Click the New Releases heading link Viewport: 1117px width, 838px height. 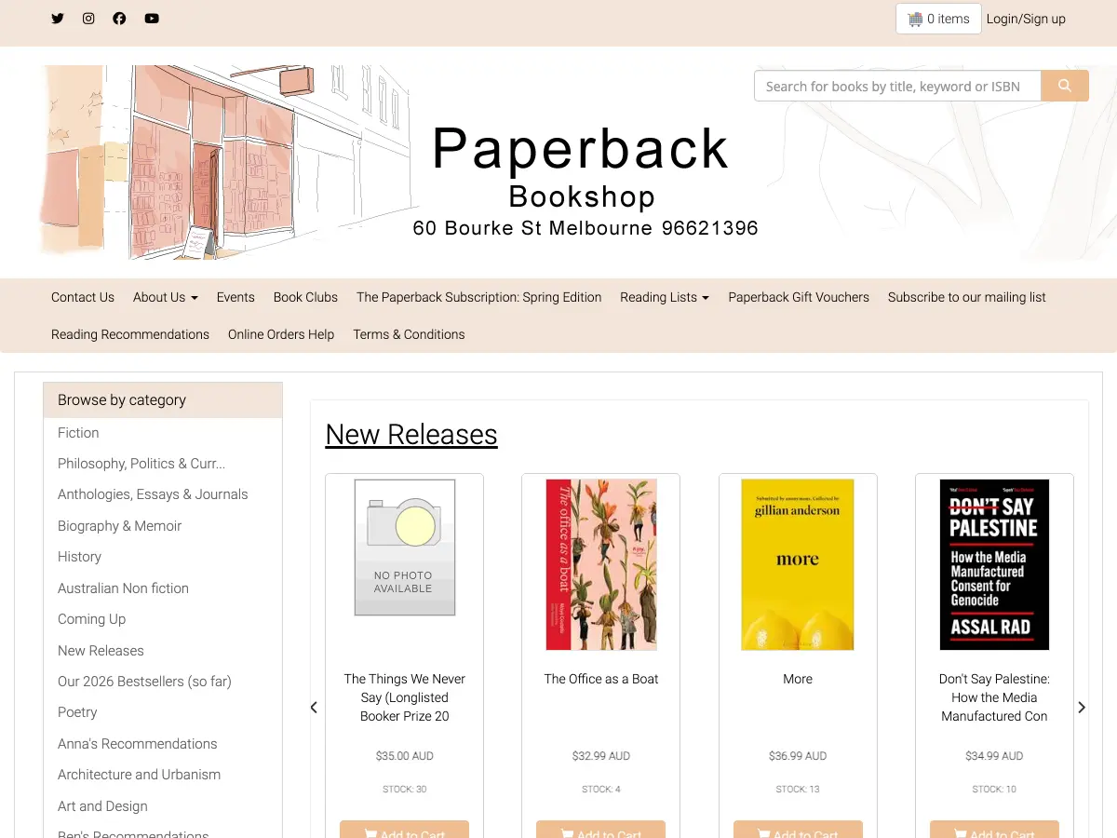(411, 435)
